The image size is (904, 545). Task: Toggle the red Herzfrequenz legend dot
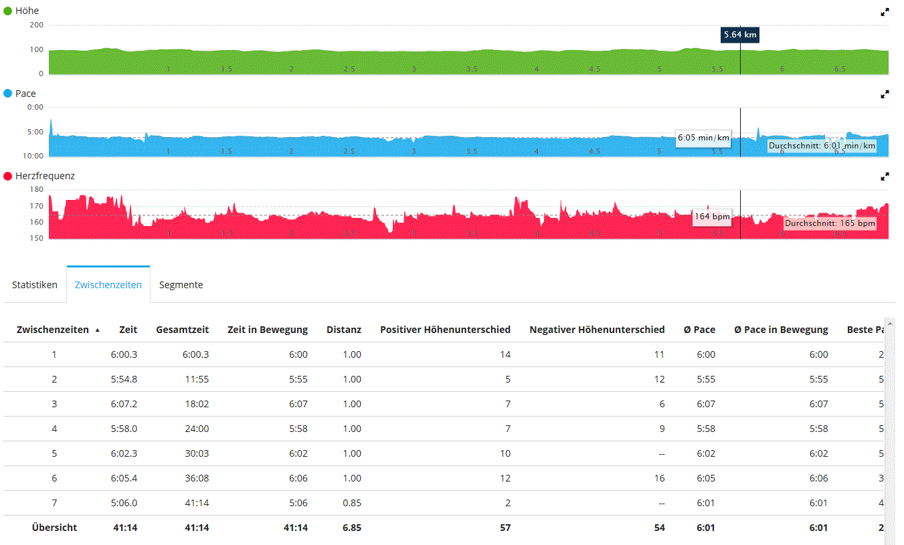(x=8, y=176)
